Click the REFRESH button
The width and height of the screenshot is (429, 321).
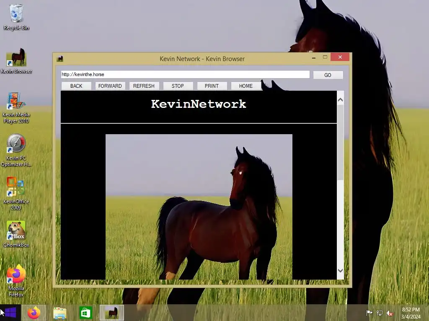click(x=144, y=86)
